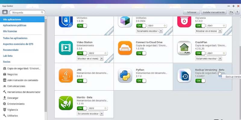Click Abrir for CrashPlan

point(216,53)
